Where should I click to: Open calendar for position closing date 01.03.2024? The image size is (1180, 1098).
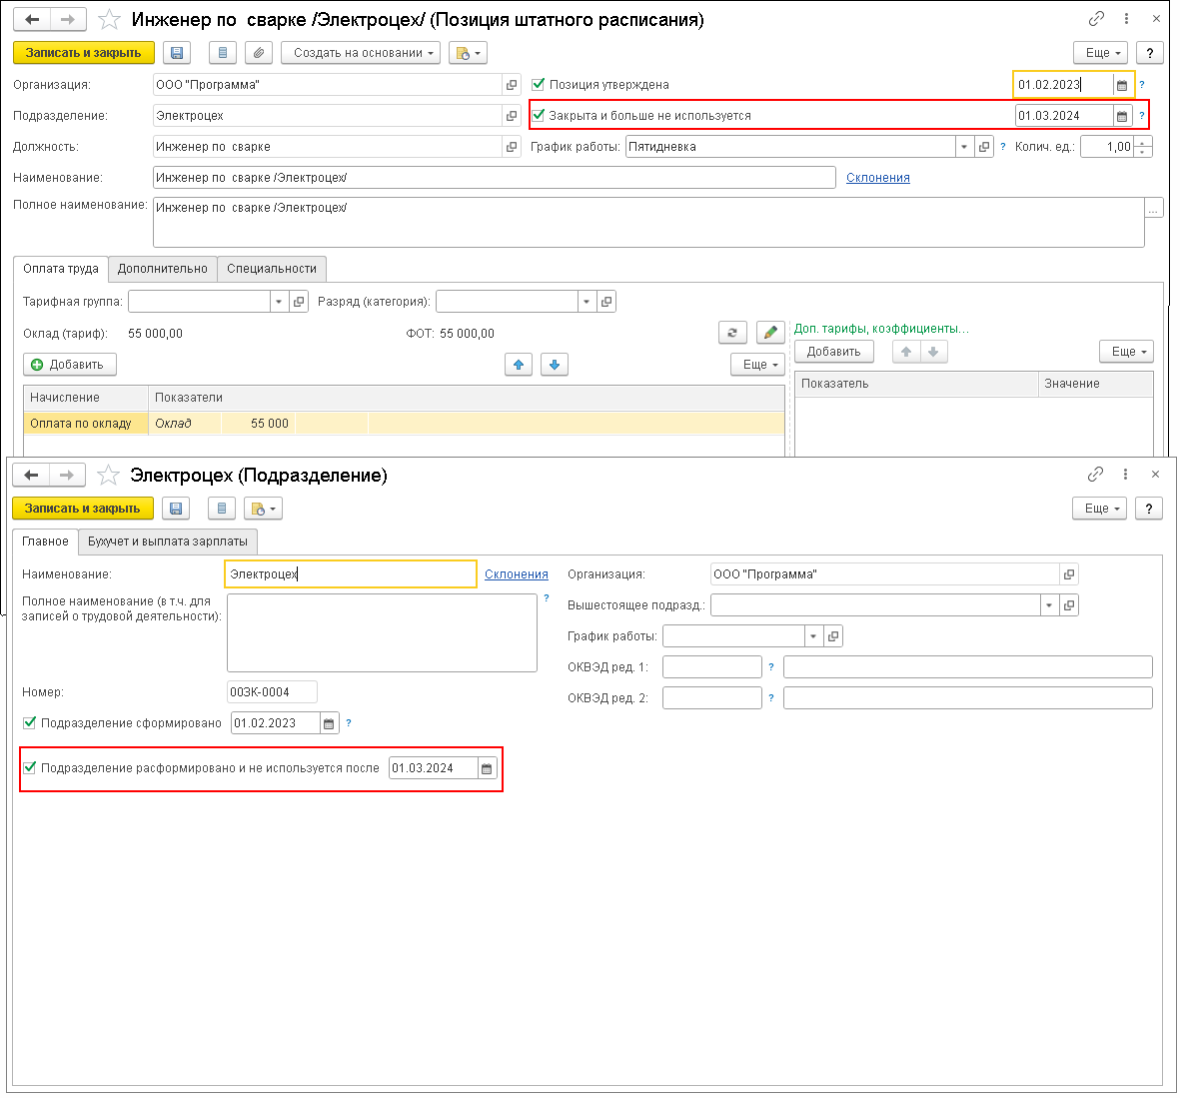1122,116
